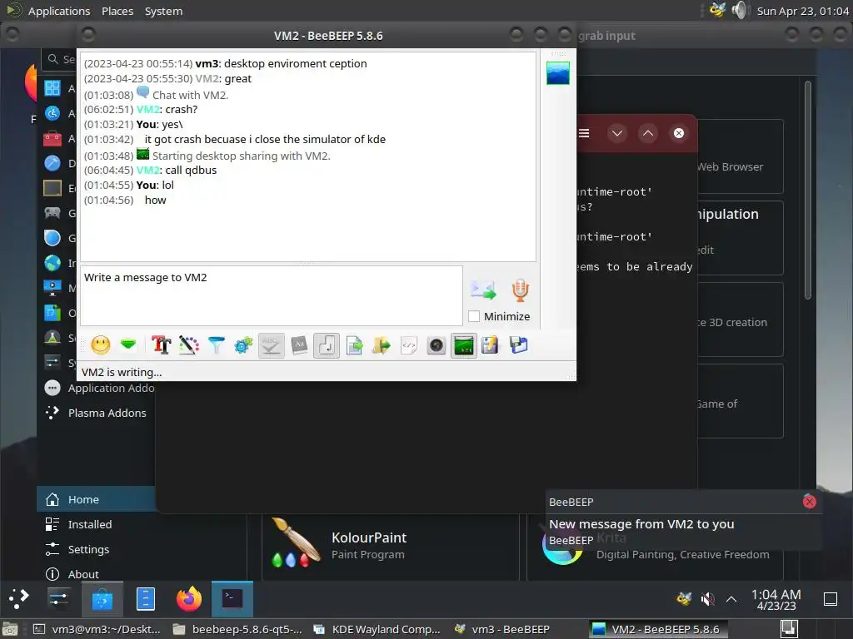Open the Applications menu in top panel
The height and width of the screenshot is (639, 853).
tap(59, 11)
